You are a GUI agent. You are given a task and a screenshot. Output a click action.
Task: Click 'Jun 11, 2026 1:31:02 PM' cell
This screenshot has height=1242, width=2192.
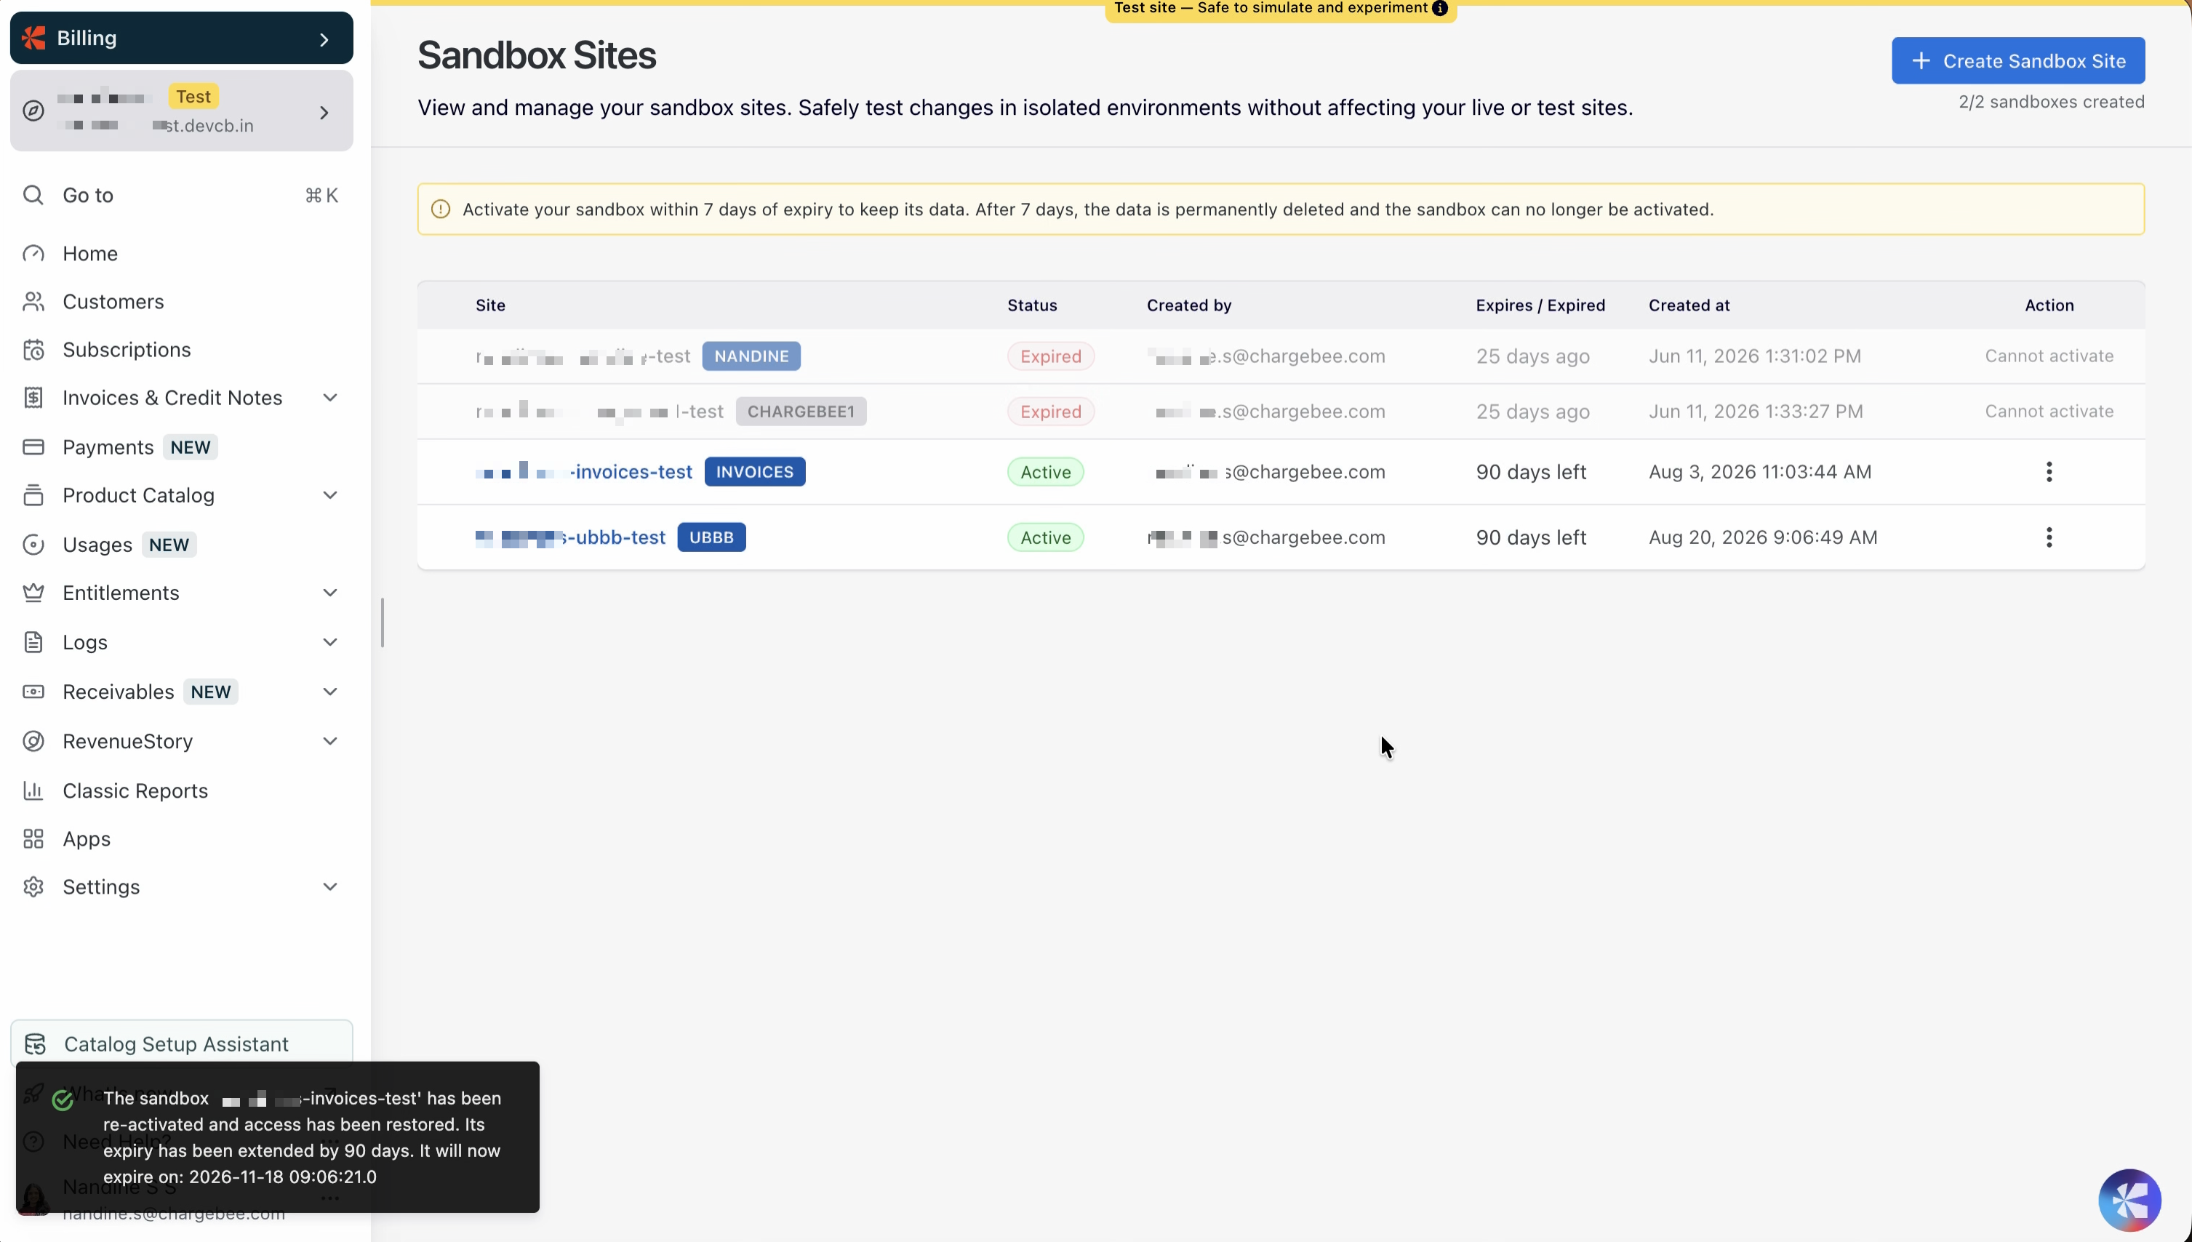click(x=1754, y=356)
